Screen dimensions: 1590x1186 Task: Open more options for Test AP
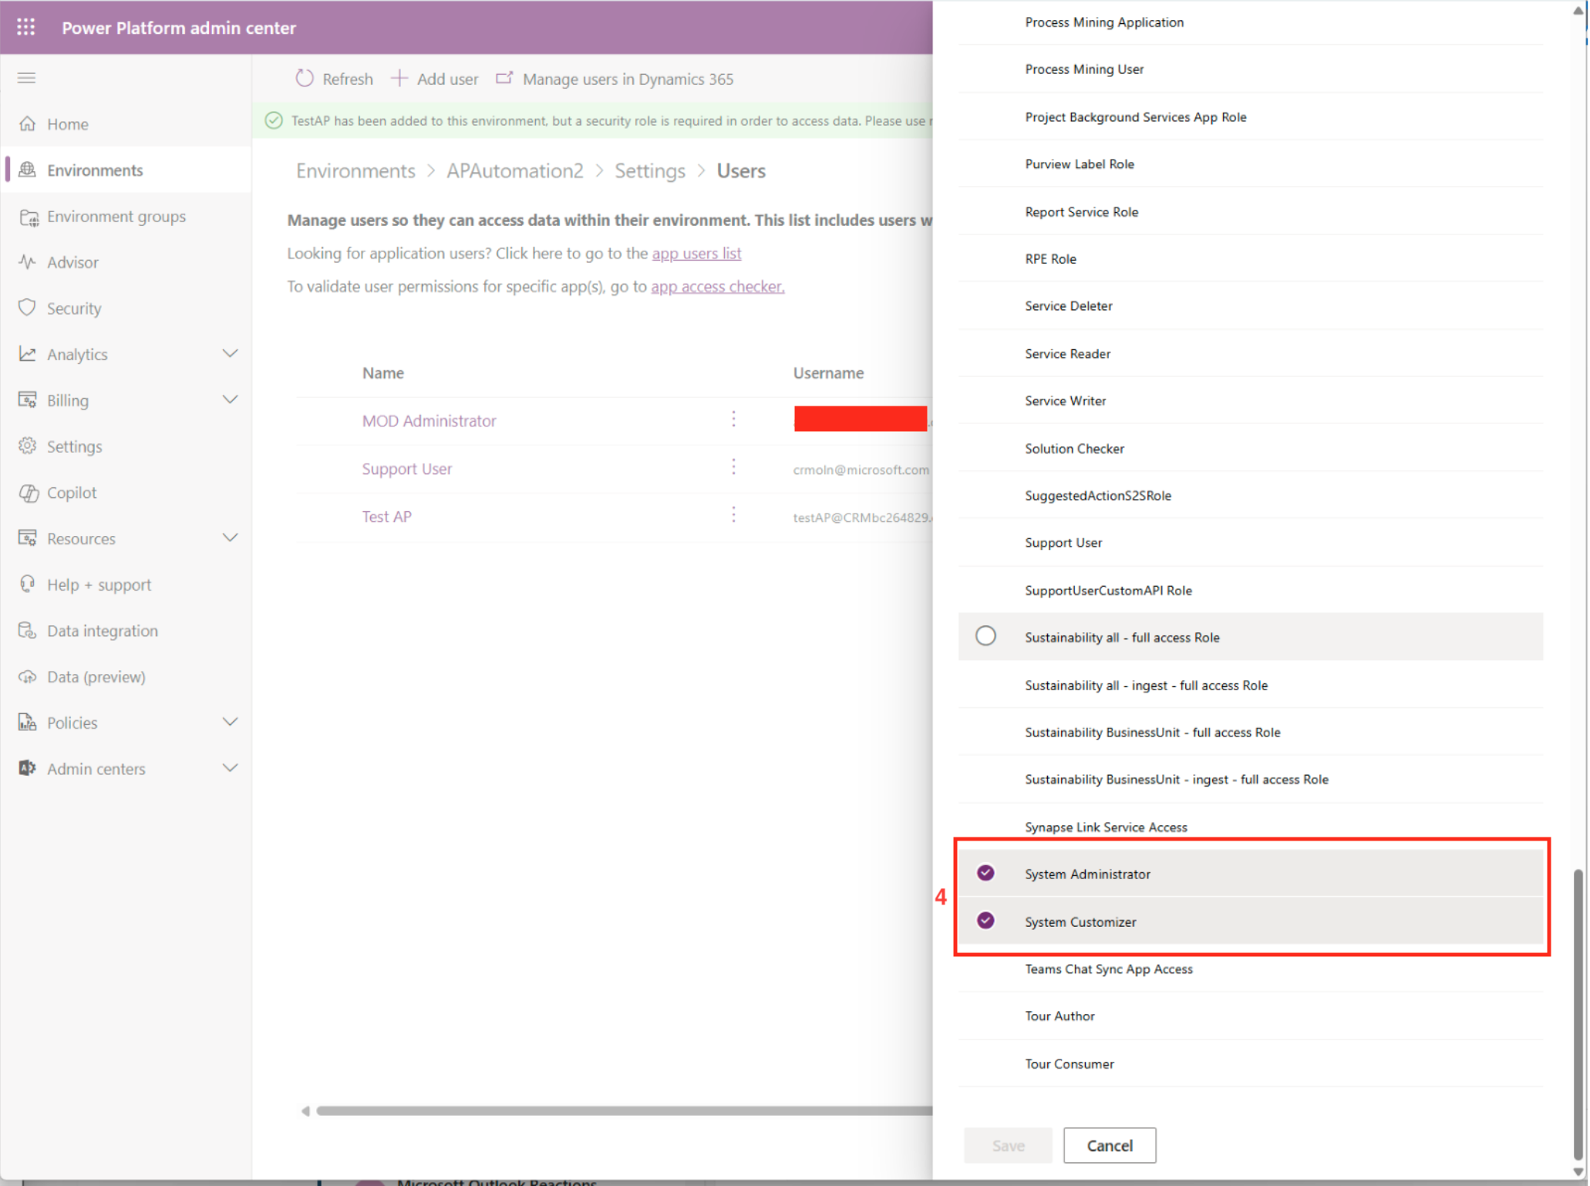tap(733, 515)
